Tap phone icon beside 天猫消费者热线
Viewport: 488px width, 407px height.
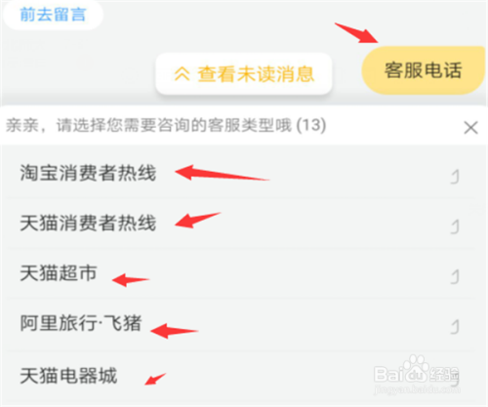(455, 226)
